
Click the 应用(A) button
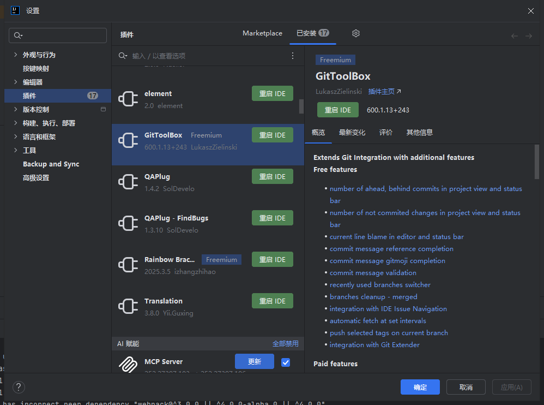[511, 387]
